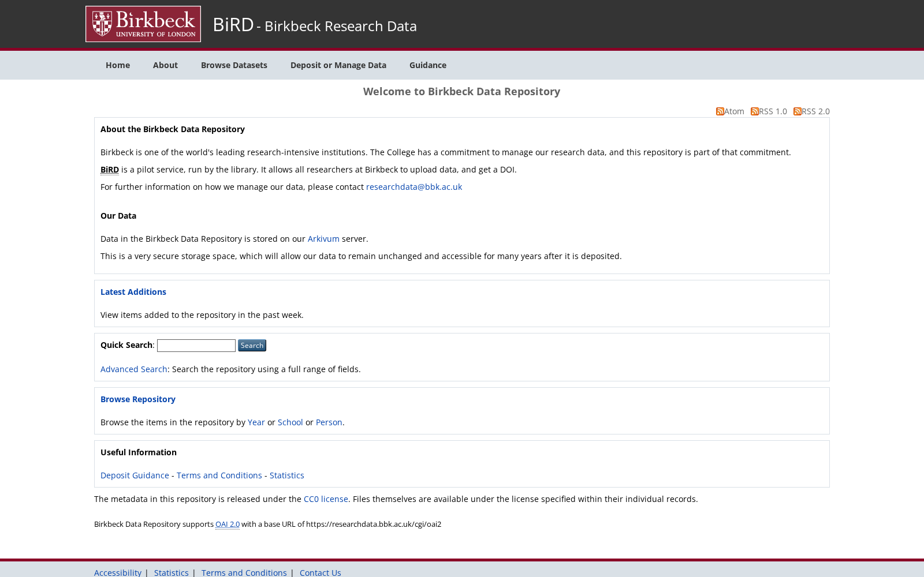924x577 pixels.
Task: Click the Birkbeck University of London logo
Action: [143, 24]
